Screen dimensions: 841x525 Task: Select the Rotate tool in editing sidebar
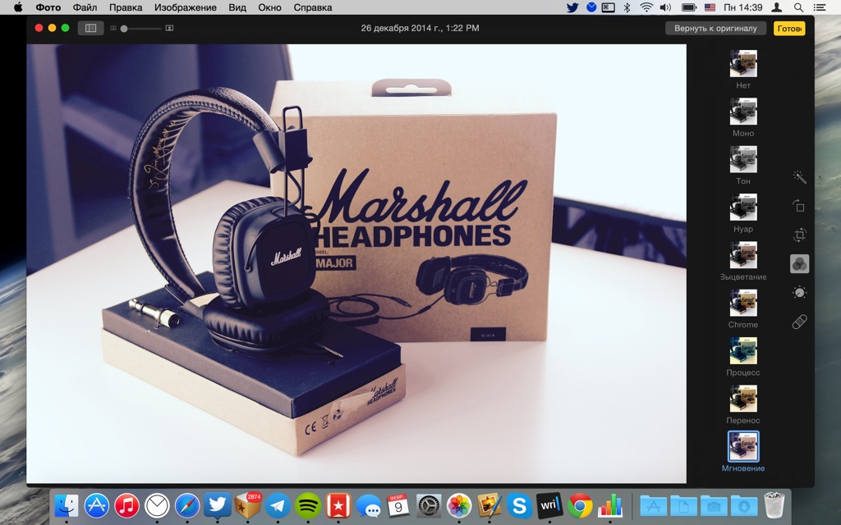click(x=799, y=206)
